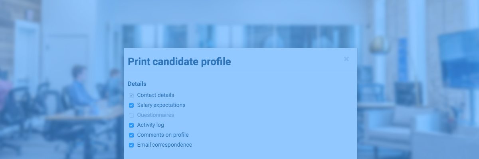Click the seated person in the background photo
The image size is (479, 159).
80,85
